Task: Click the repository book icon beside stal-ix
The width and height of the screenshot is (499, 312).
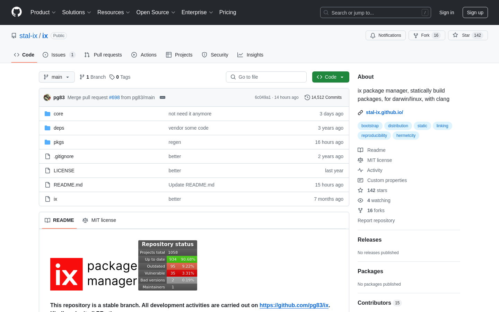Action: click(14, 36)
